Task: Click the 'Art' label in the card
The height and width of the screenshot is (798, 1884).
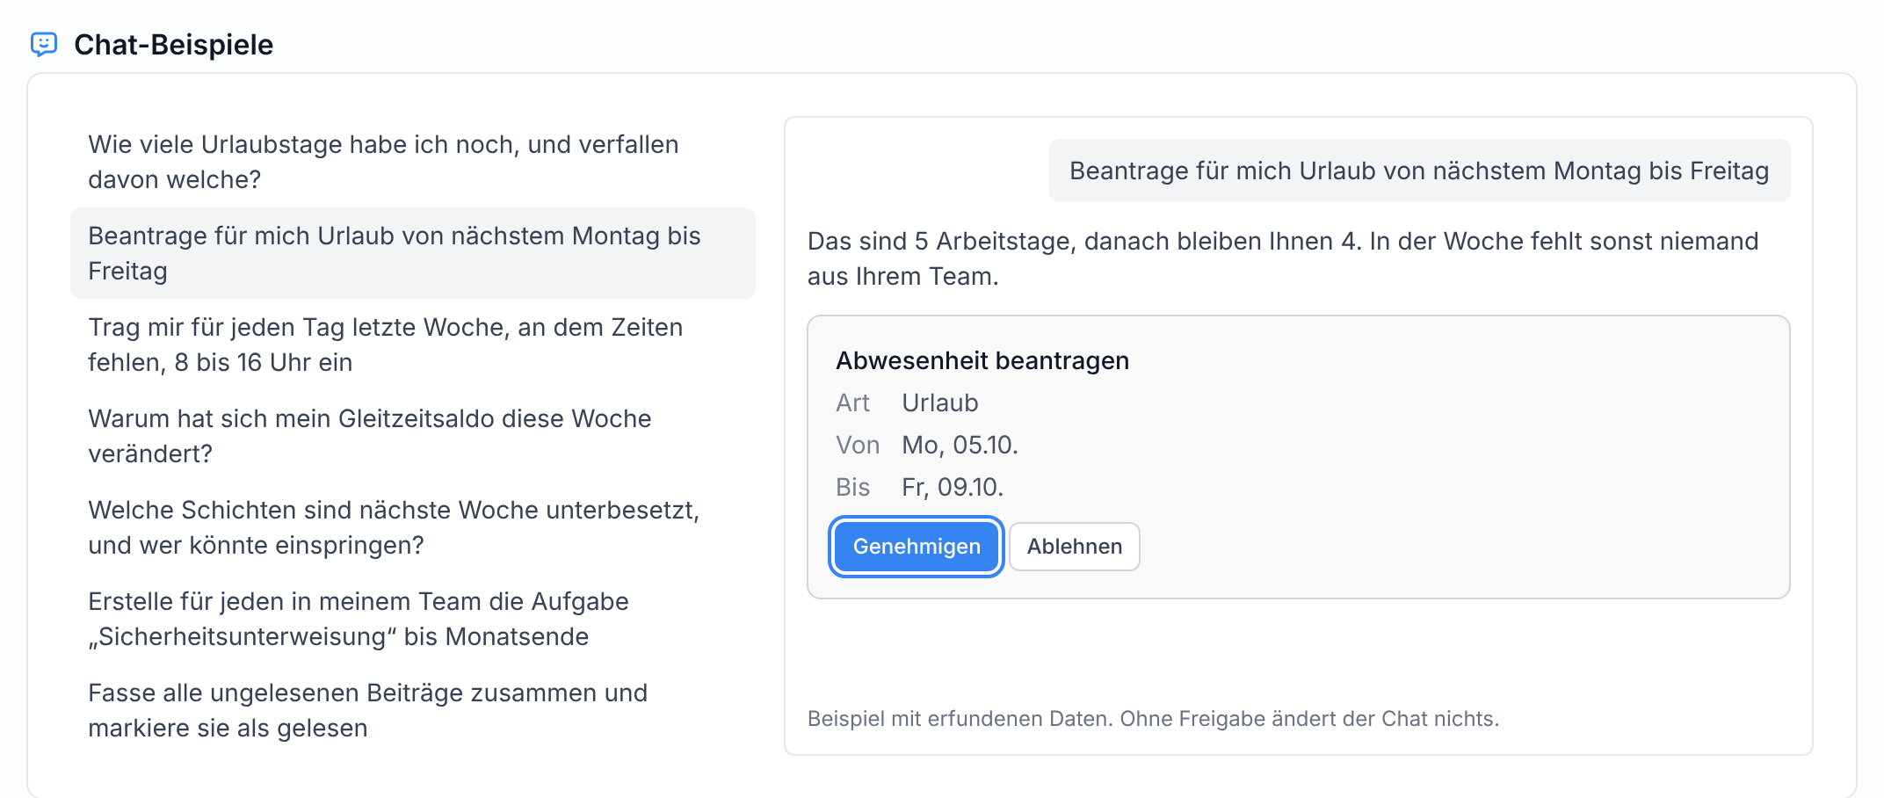Action: pyautogui.click(x=853, y=403)
